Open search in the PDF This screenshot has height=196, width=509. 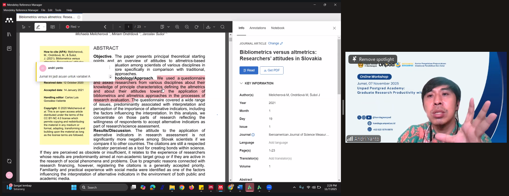[222, 27]
